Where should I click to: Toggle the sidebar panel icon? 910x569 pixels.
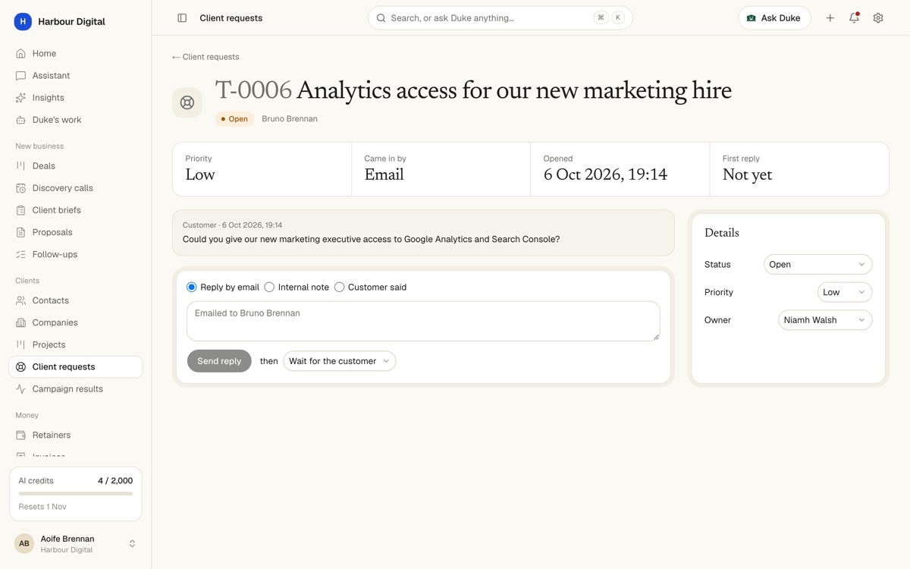coord(182,18)
